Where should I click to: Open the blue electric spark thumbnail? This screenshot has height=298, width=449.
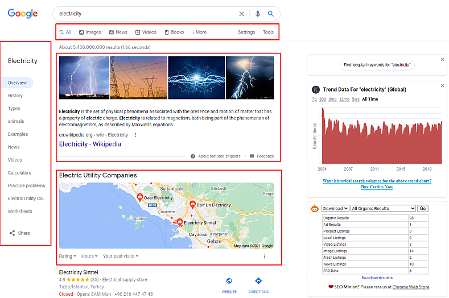[196, 77]
